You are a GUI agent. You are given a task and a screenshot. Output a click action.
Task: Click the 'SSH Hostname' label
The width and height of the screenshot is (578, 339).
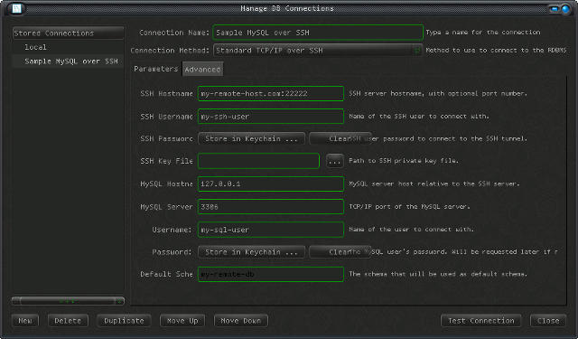166,94
